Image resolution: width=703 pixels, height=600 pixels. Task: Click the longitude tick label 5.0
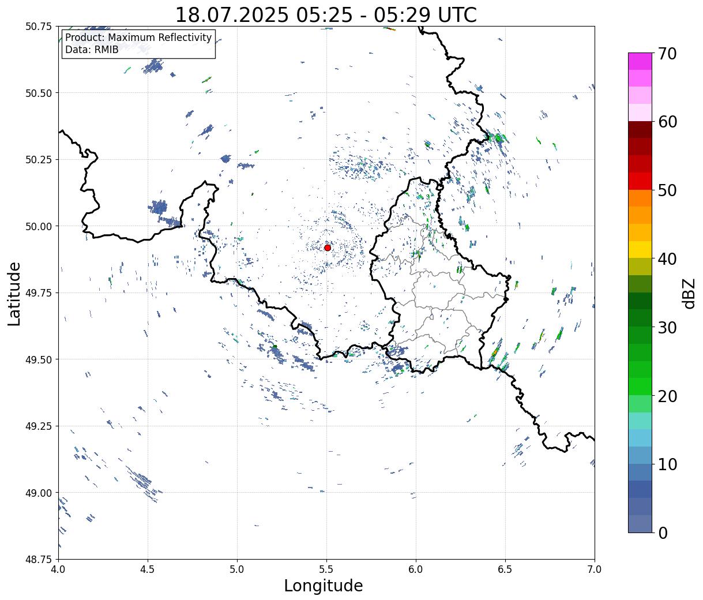pyautogui.click(x=237, y=569)
